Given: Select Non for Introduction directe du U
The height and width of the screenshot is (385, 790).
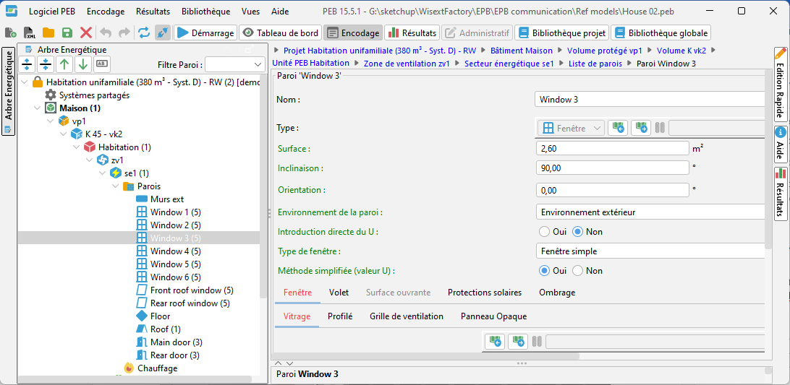Looking at the screenshot, I should (x=578, y=232).
